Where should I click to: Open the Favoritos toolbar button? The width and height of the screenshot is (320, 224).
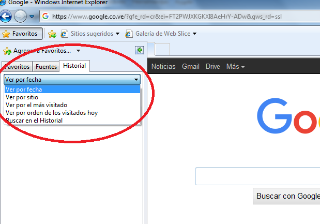click(21, 34)
